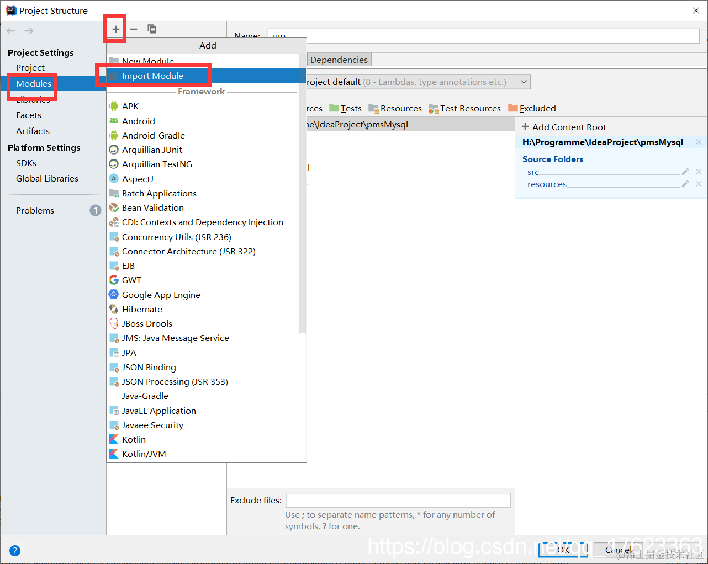Click the Kotlin/JVM icon
This screenshot has height=564, width=708.
[114, 454]
